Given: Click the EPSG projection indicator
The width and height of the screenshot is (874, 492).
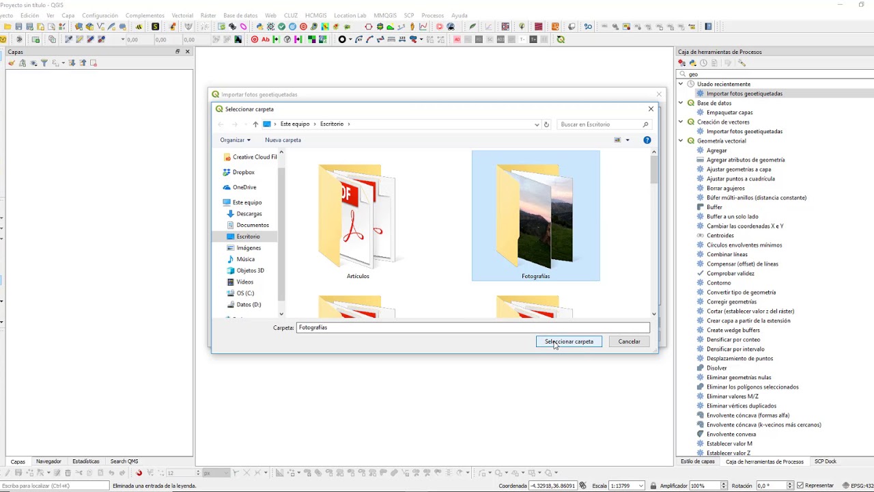Looking at the screenshot, I should (x=858, y=485).
